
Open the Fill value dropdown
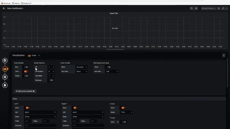pyautogui.click(x=51, y=67)
